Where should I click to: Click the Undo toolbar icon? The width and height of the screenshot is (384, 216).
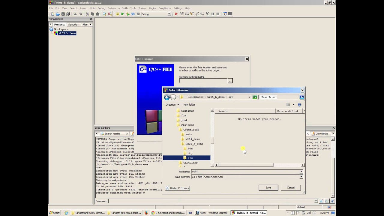pos(75,14)
